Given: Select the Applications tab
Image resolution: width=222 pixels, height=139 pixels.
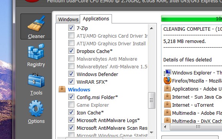Looking at the screenshot, I should click(x=96, y=19).
